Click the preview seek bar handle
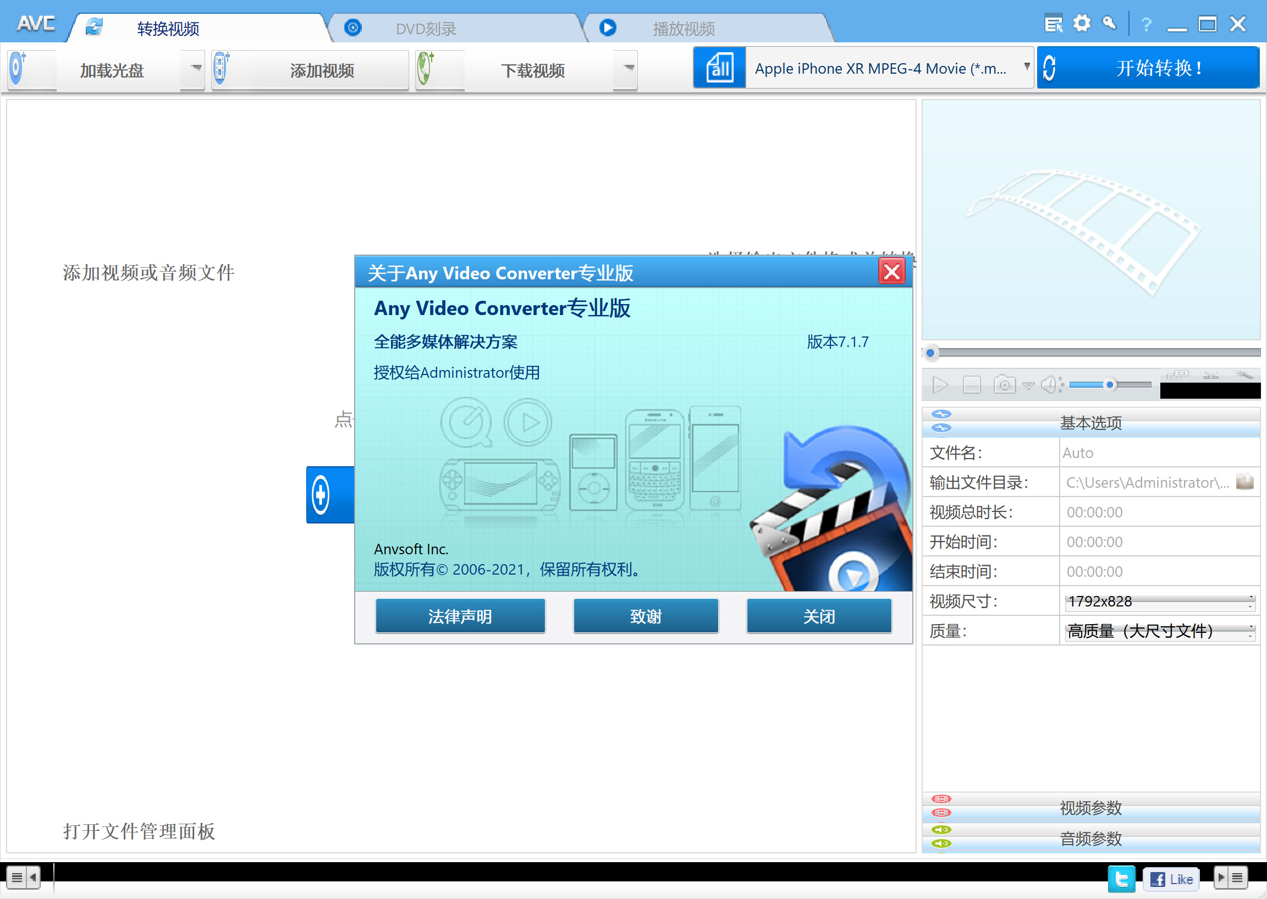This screenshot has height=899, width=1267. point(930,352)
